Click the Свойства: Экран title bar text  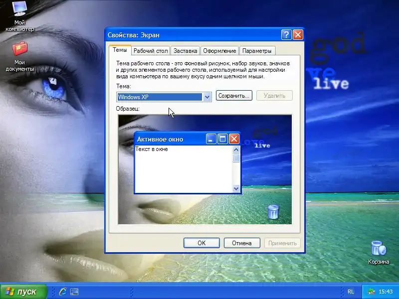coord(134,35)
